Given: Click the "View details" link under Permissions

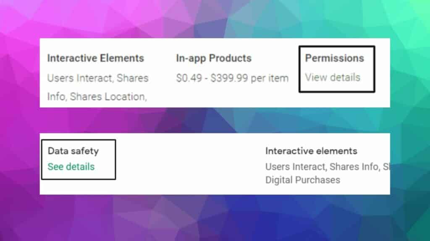Looking at the screenshot, I should tap(333, 77).
